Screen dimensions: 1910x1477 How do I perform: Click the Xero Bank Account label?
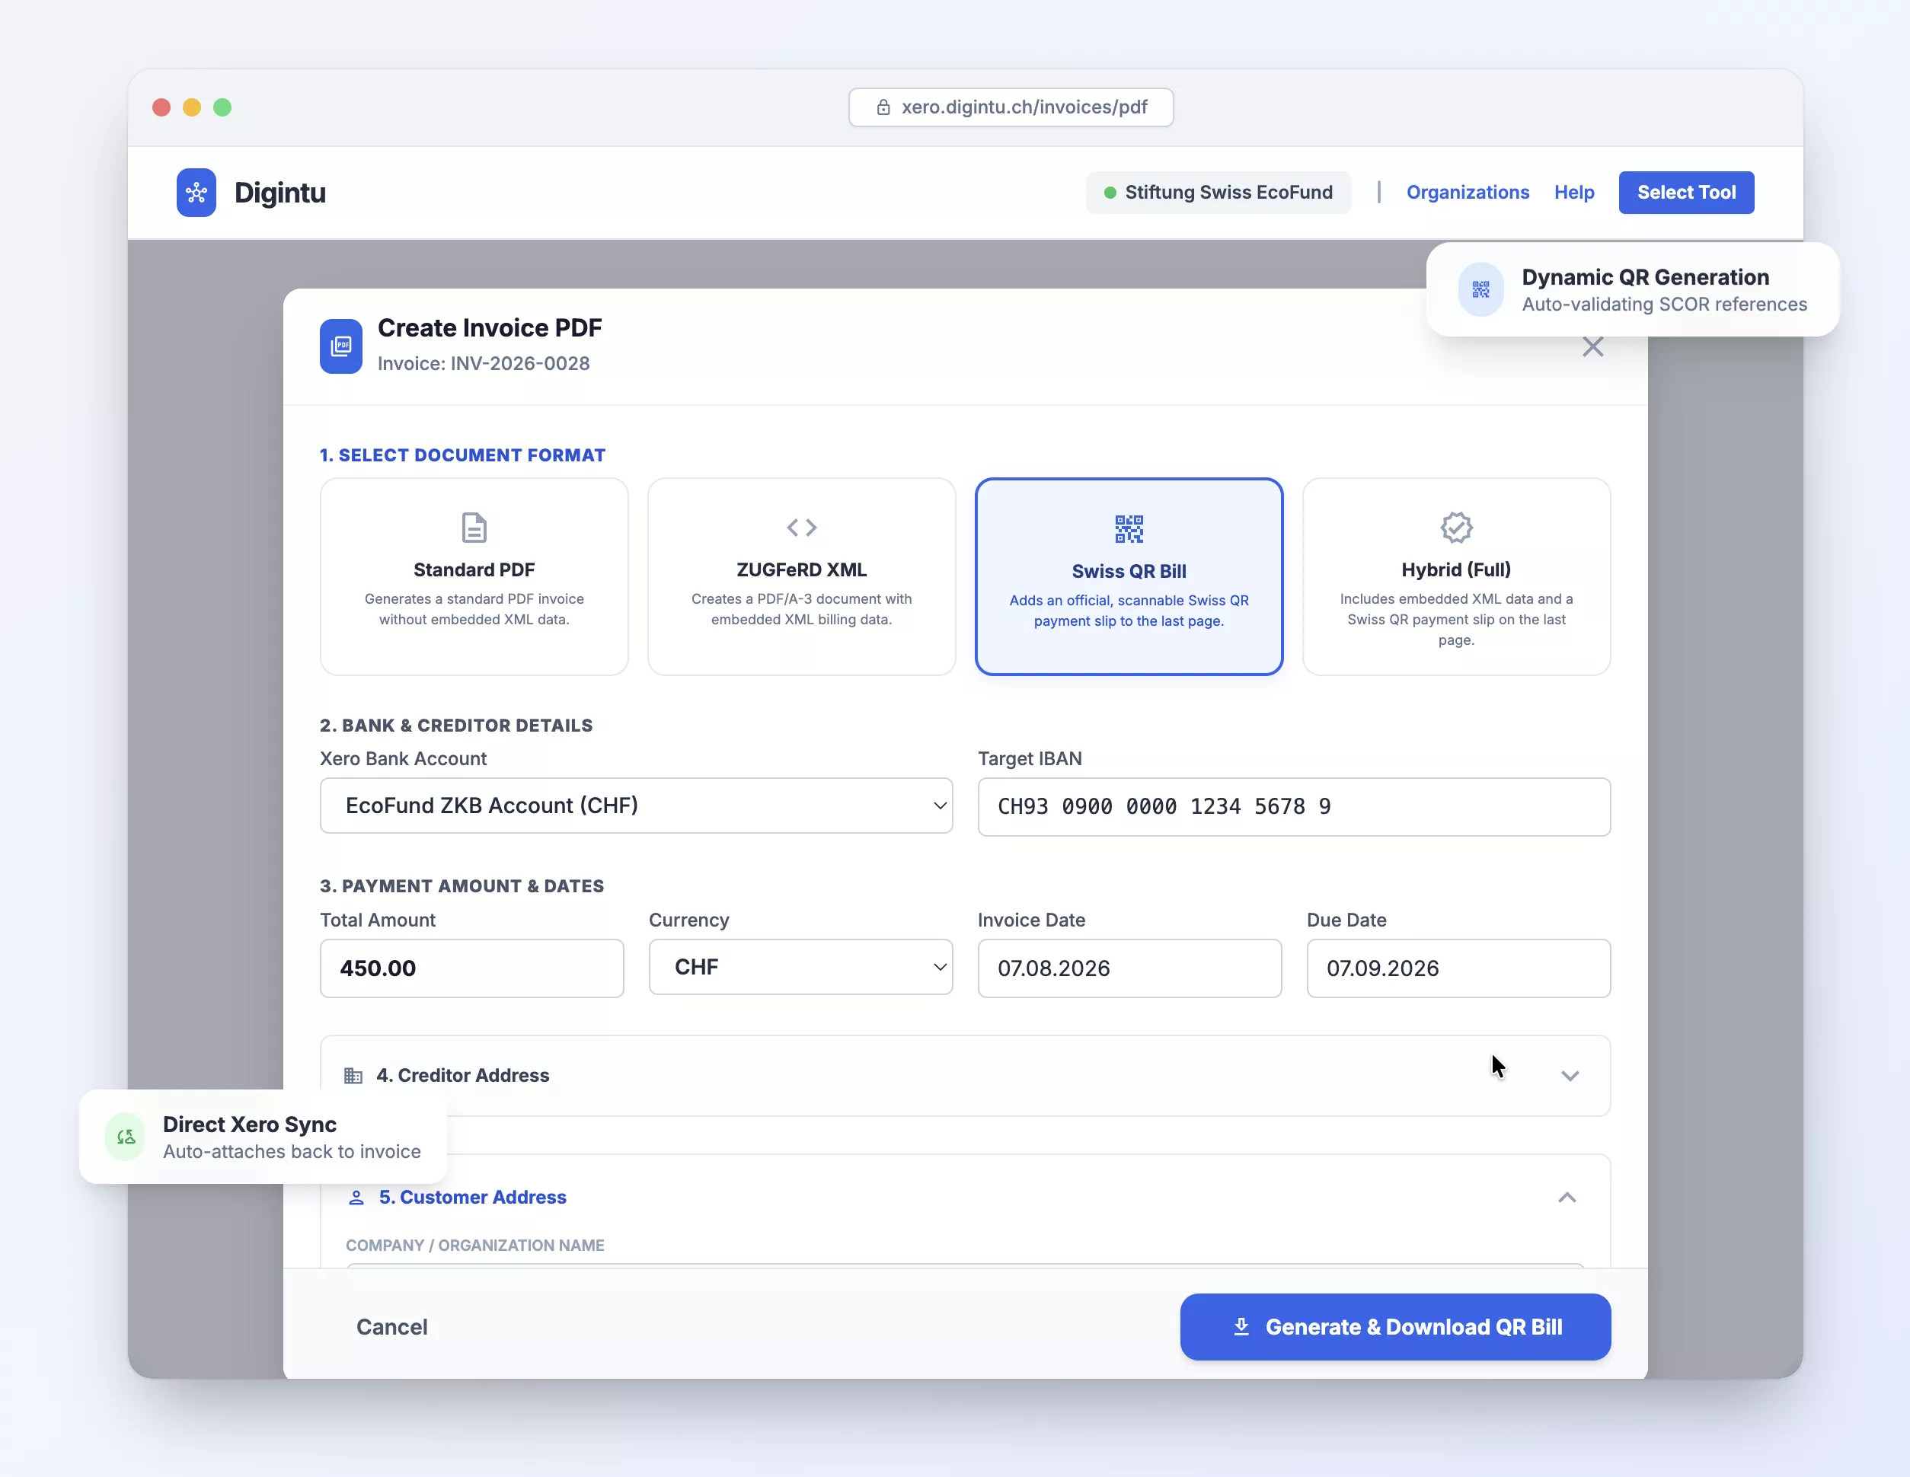coord(403,758)
